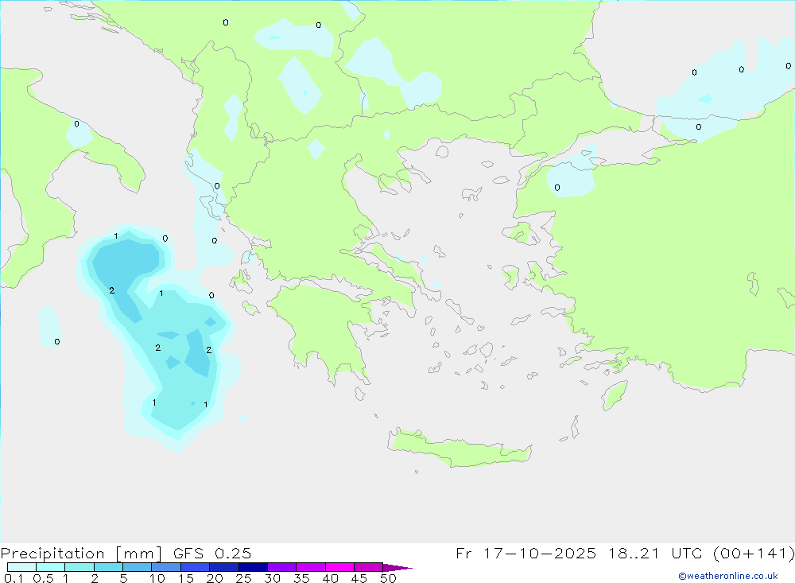The height and width of the screenshot is (583, 795).
Task: Select the 2–5 mm legend color box
Action: click(x=108, y=567)
